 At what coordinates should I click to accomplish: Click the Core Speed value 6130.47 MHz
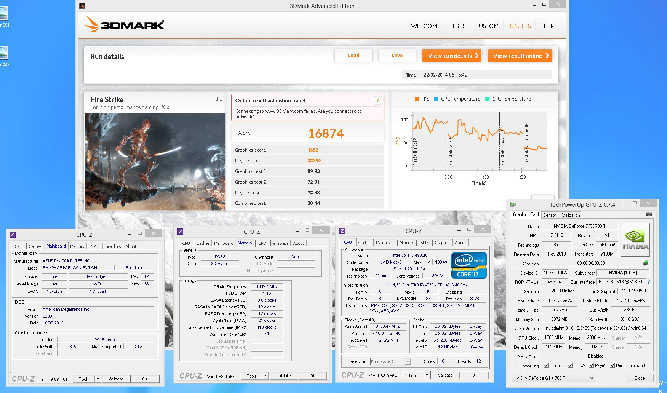(387, 327)
